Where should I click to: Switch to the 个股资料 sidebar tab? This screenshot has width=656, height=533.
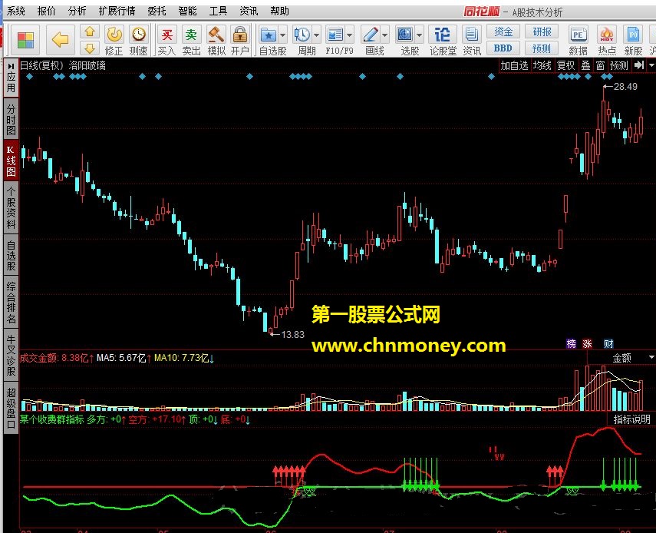coord(11,208)
